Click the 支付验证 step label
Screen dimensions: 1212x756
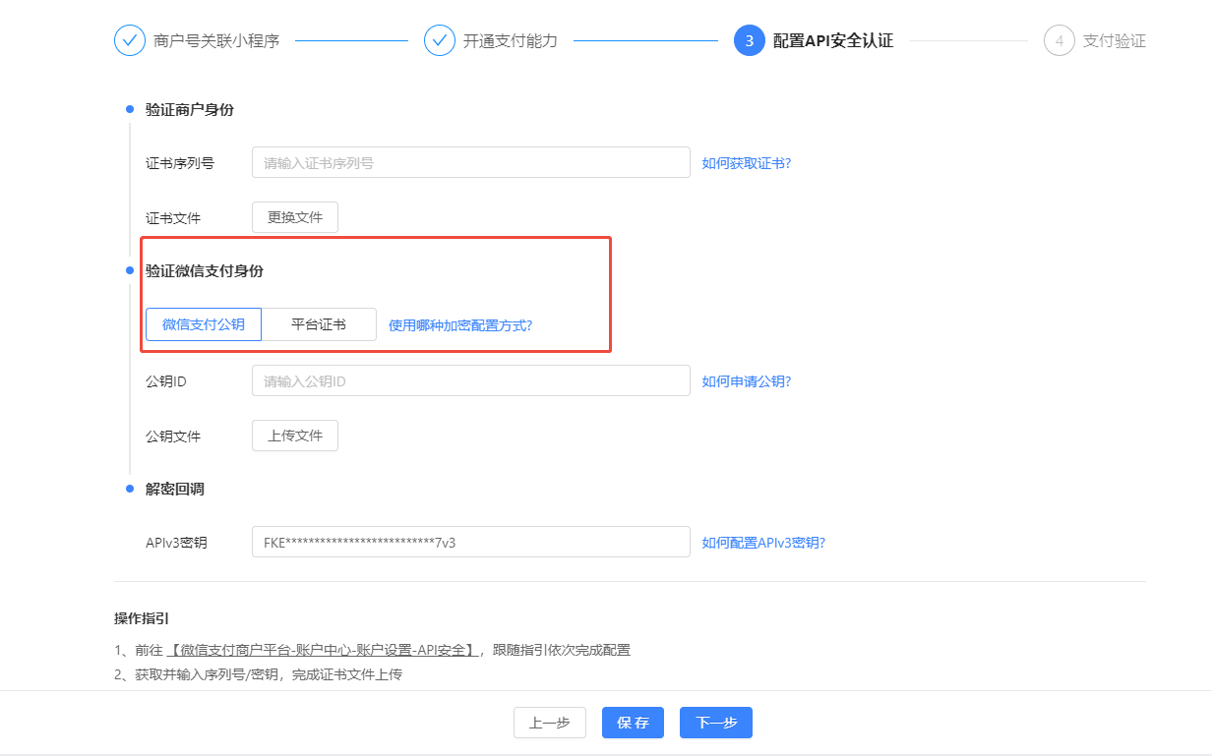coord(1115,41)
